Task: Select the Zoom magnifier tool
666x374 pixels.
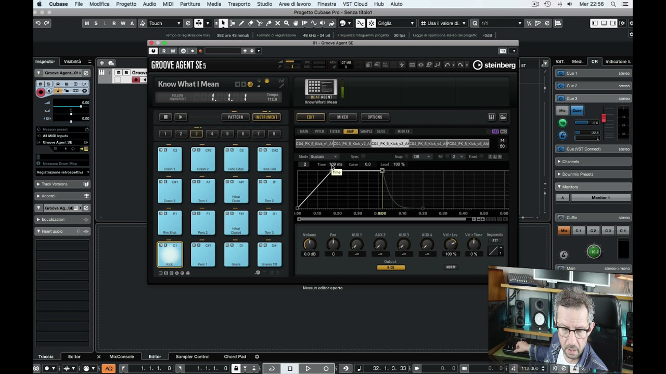Action: point(287,23)
